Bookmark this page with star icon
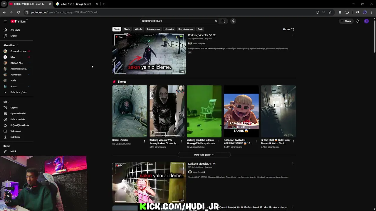This screenshot has width=376, height=211. pyautogui.click(x=330, y=12)
